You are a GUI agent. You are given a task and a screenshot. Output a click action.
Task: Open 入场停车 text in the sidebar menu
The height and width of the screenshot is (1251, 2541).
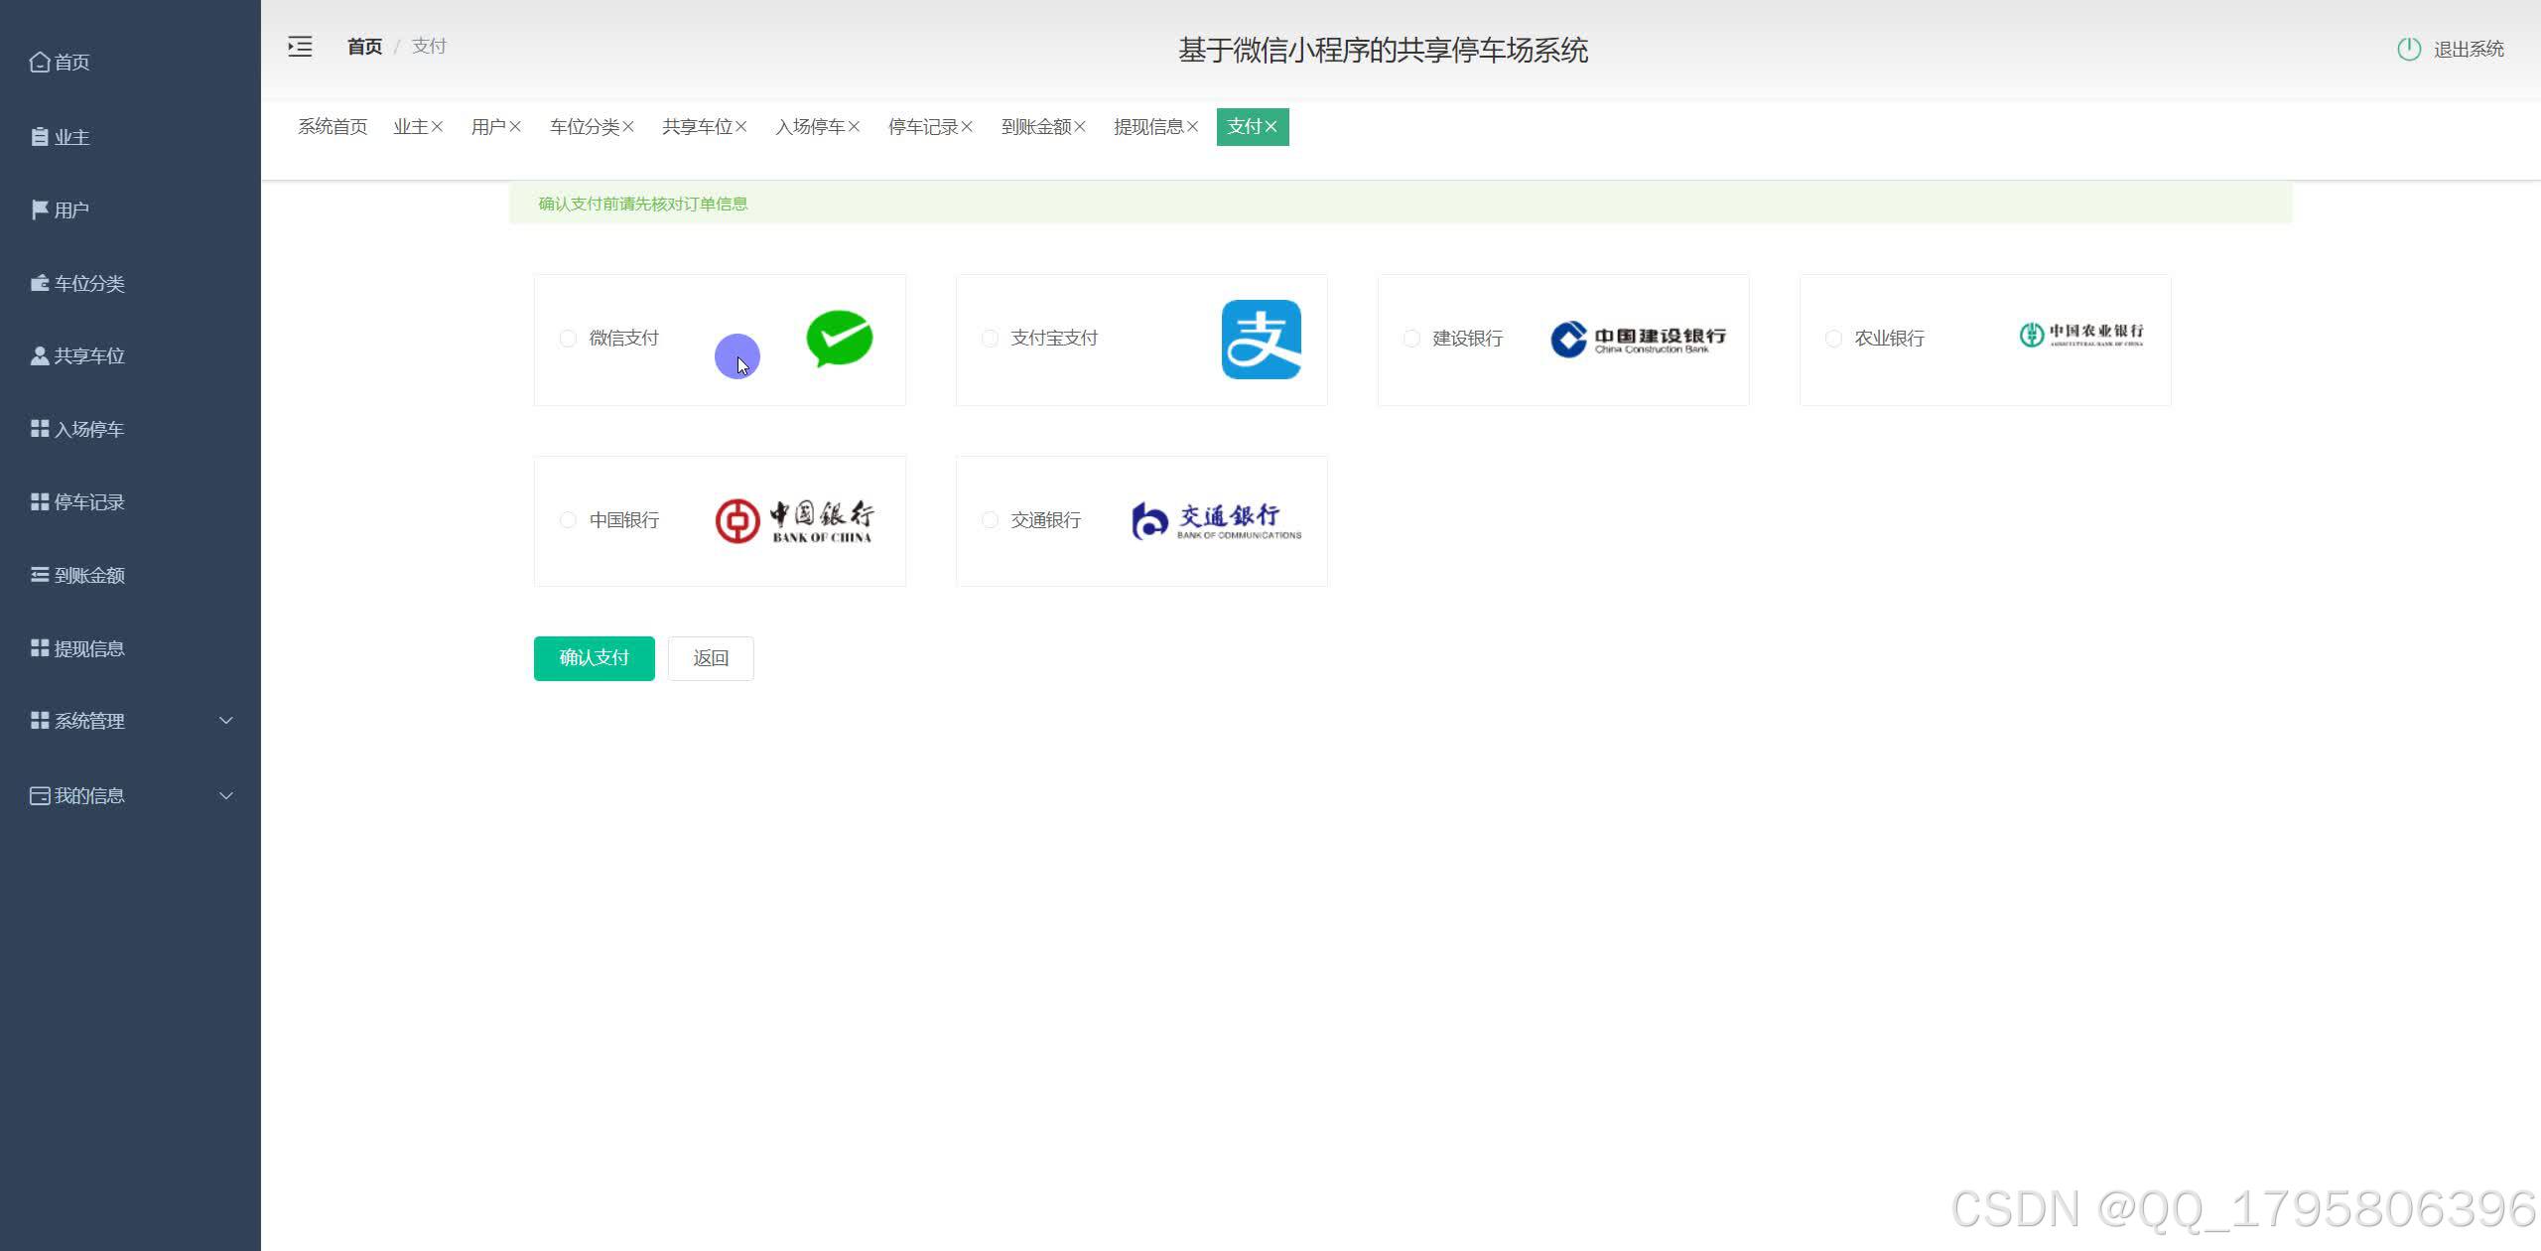[x=89, y=429]
